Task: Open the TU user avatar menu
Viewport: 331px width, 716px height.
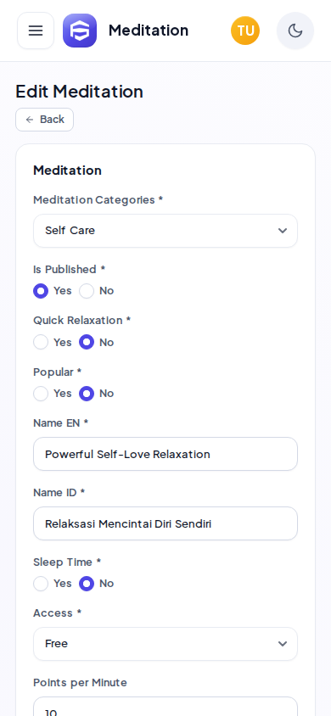Action: [x=245, y=31]
